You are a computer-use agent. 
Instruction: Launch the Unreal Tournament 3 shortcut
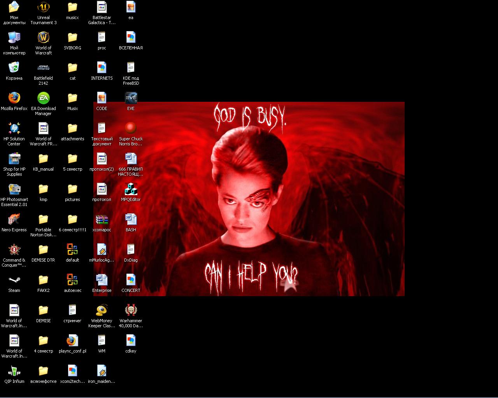pyautogui.click(x=43, y=7)
